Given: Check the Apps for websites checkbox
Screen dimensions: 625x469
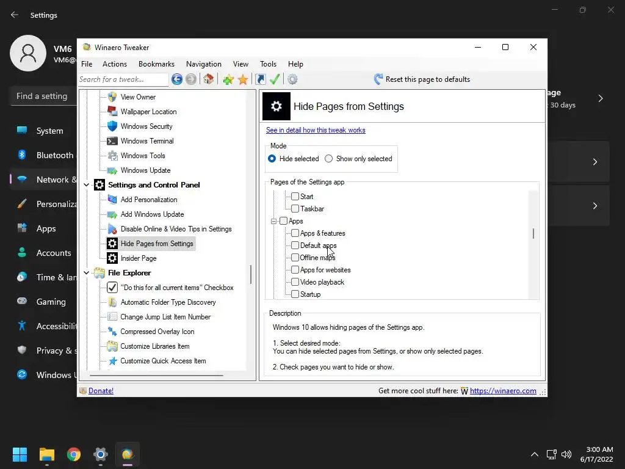Looking at the screenshot, I should click(x=295, y=269).
